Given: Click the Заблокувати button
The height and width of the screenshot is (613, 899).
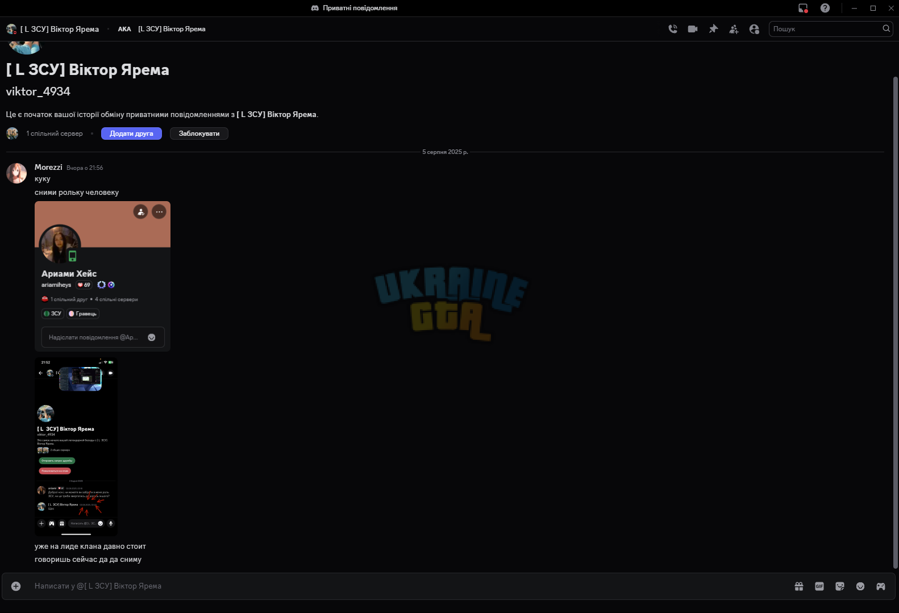Looking at the screenshot, I should 199,134.
